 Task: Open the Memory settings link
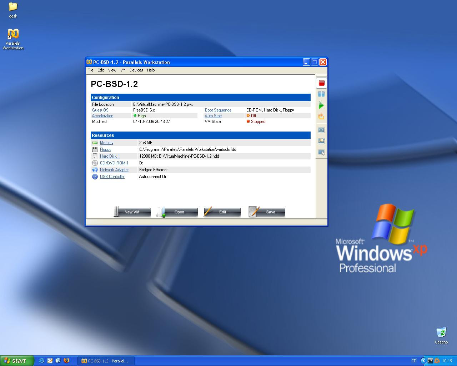[107, 143]
